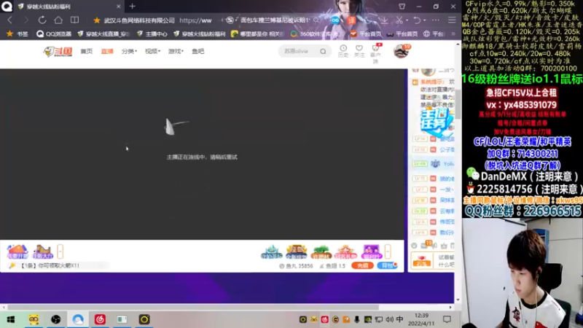Click the undo closed tab arrow icon

[x=417, y=20]
